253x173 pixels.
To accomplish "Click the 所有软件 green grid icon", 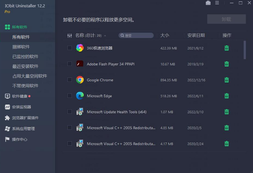I will (7, 27).
